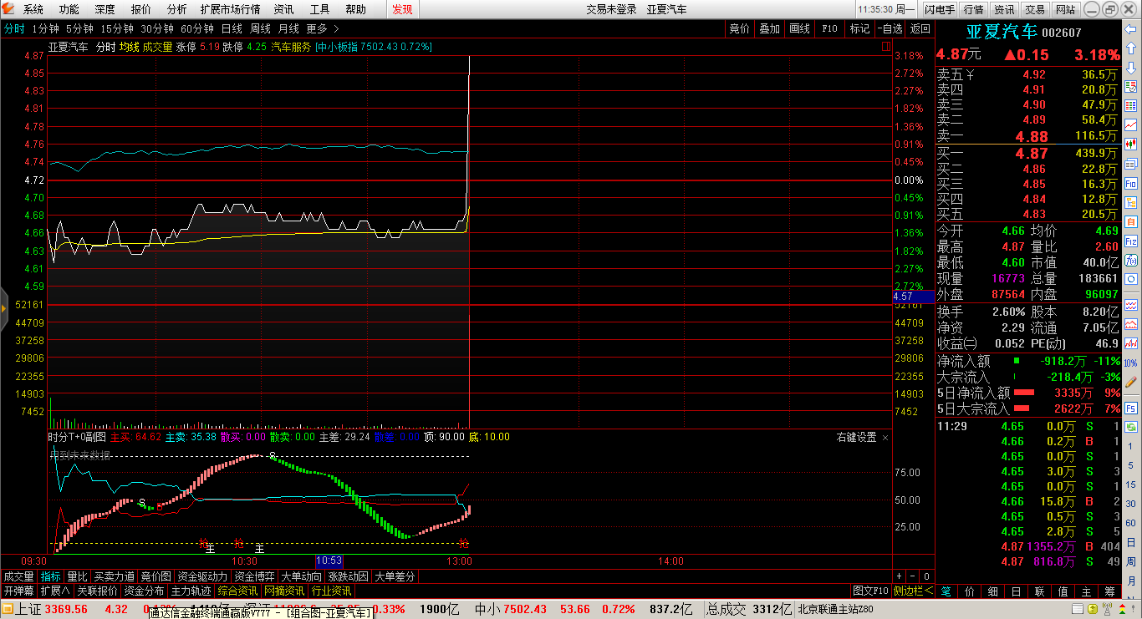Open the 扩展市场行情 menu

pos(230,9)
